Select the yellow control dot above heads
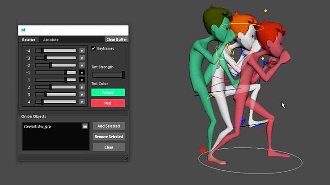 tap(265, 11)
